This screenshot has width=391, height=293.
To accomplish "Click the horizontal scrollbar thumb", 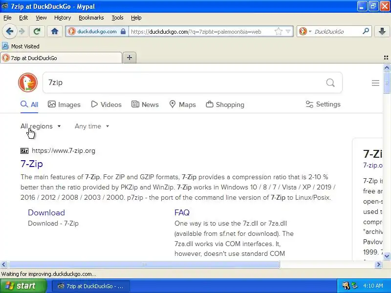I will (144, 264).
